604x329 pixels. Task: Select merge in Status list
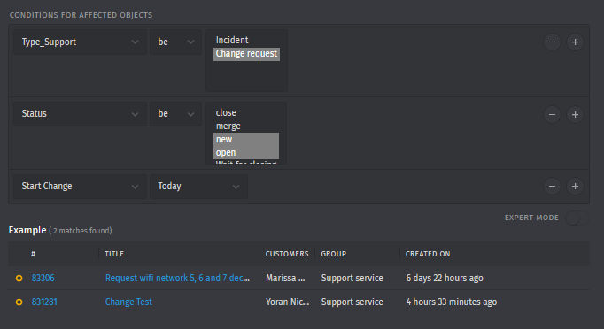pyautogui.click(x=245, y=126)
